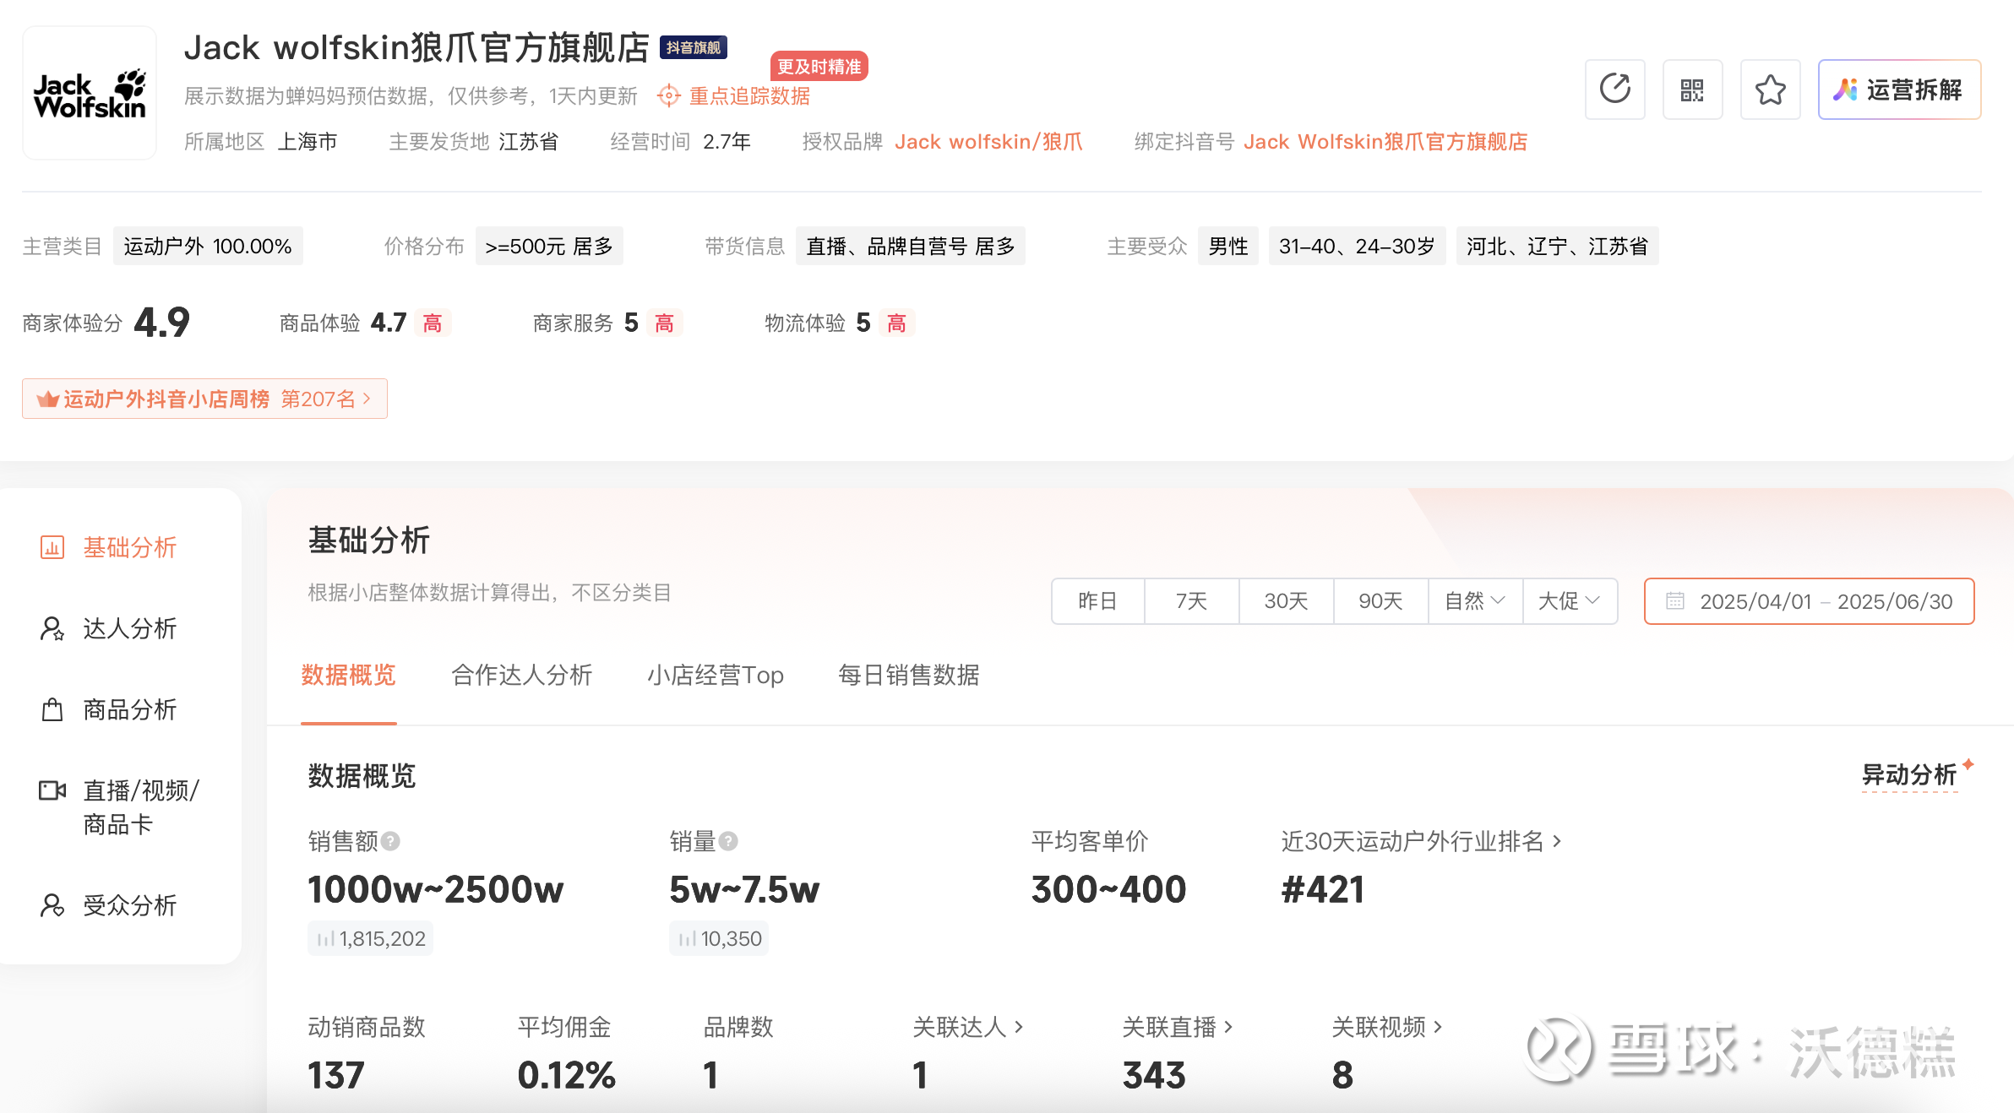Click the 销售额 help question icon
2014x1113 pixels.
coord(390,841)
